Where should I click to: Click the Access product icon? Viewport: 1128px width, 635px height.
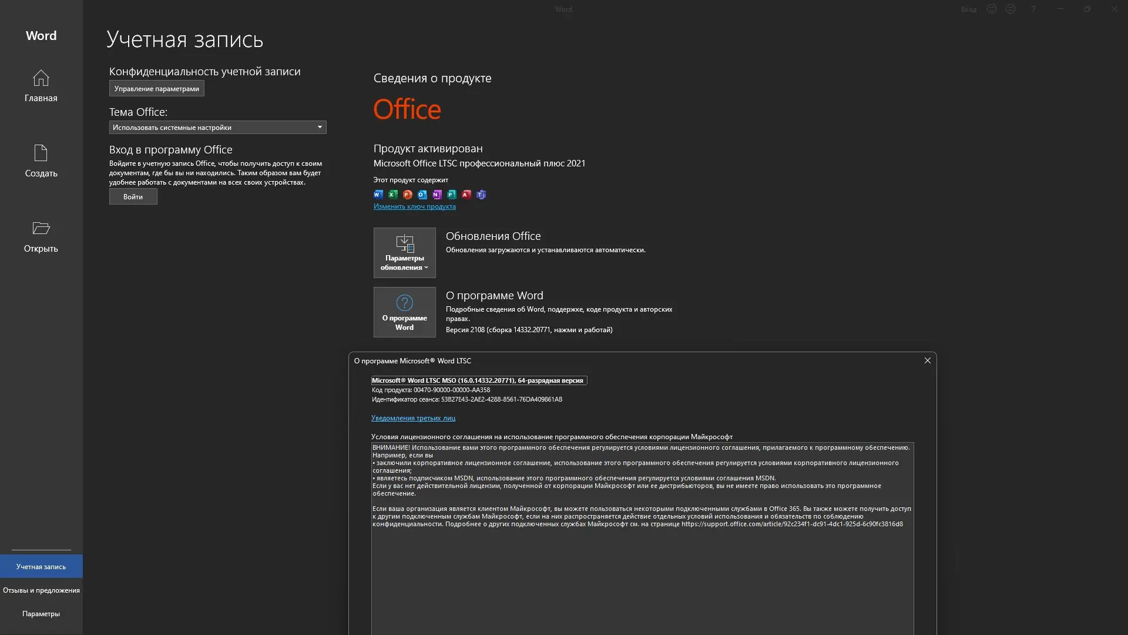pyautogui.click(x=466, y=195)
